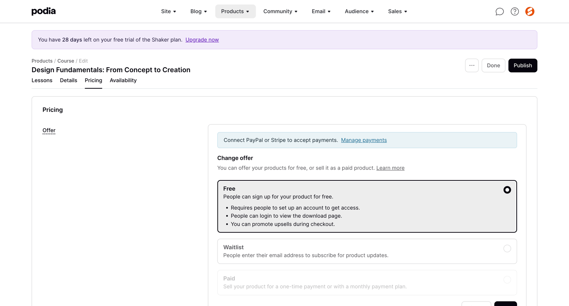Switch to the Details tab

click(x=68, y=80)
